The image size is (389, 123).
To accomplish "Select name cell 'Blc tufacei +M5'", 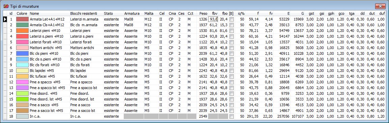I will coord(49,76).
